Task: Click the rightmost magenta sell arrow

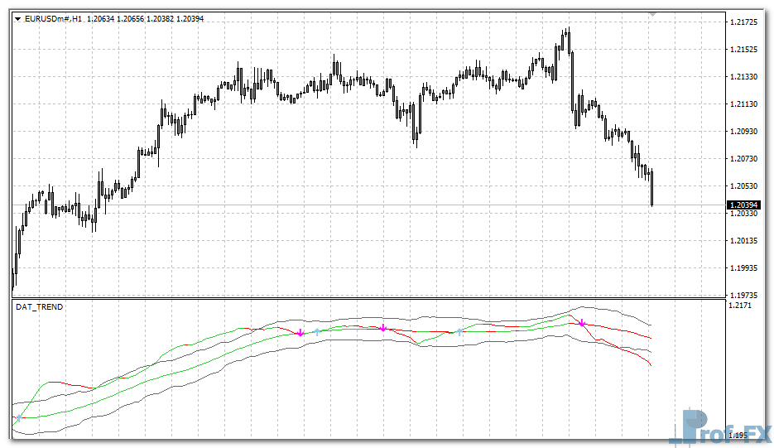Action: pyautogui.click(x=582, y=323)
